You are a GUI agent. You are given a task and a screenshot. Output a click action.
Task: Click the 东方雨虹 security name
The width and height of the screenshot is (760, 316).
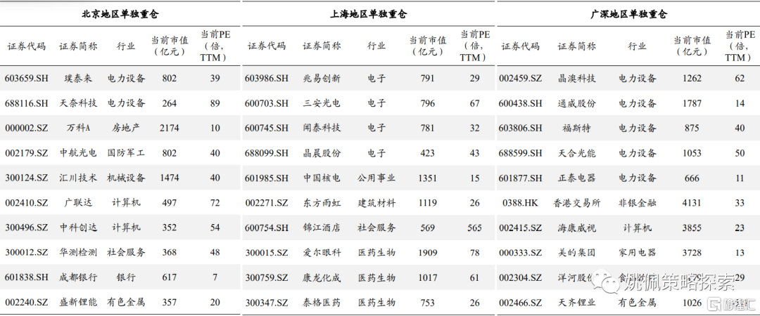tap(322, 203)
